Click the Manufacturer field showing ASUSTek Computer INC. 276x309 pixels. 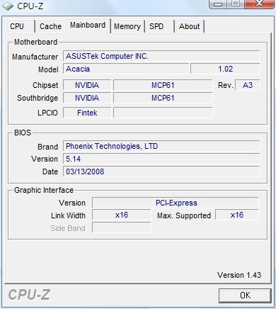click(x=161, y=56)
